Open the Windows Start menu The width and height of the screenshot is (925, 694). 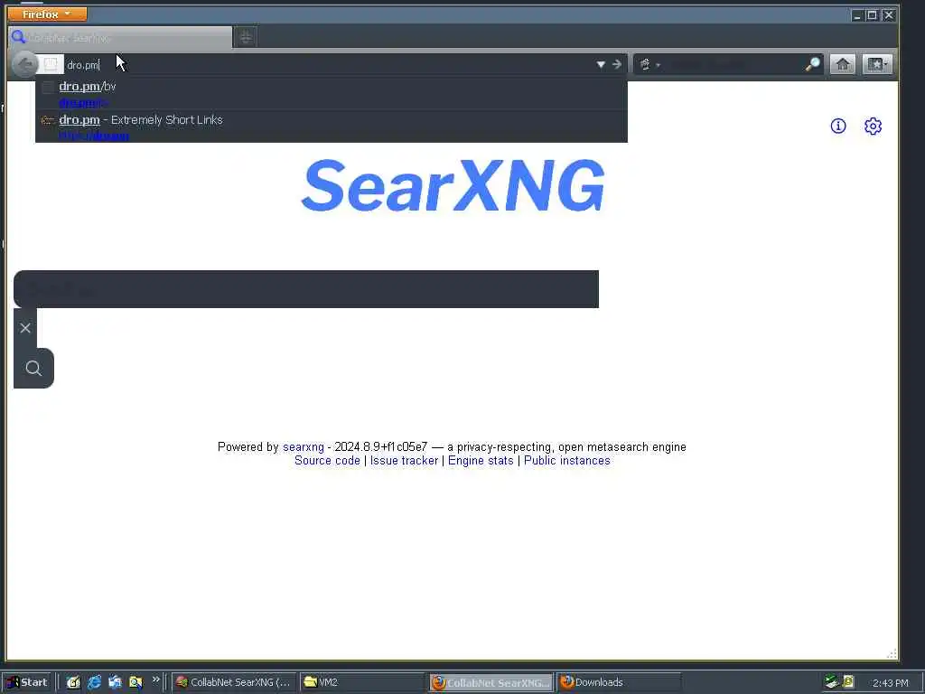(x=26, y=682)
